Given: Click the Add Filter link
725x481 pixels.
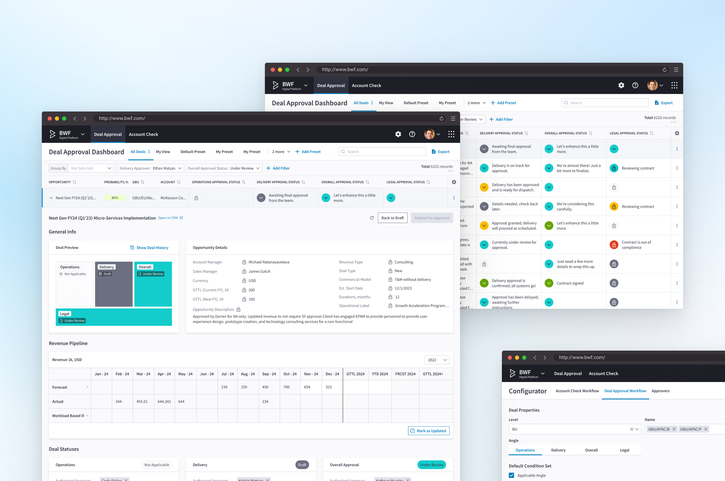Looking at the screenshot, I should (278, 168).
